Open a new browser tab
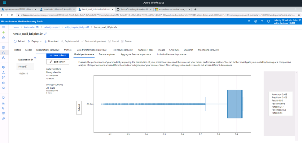 pyautogui.click(x=195, y=9)
